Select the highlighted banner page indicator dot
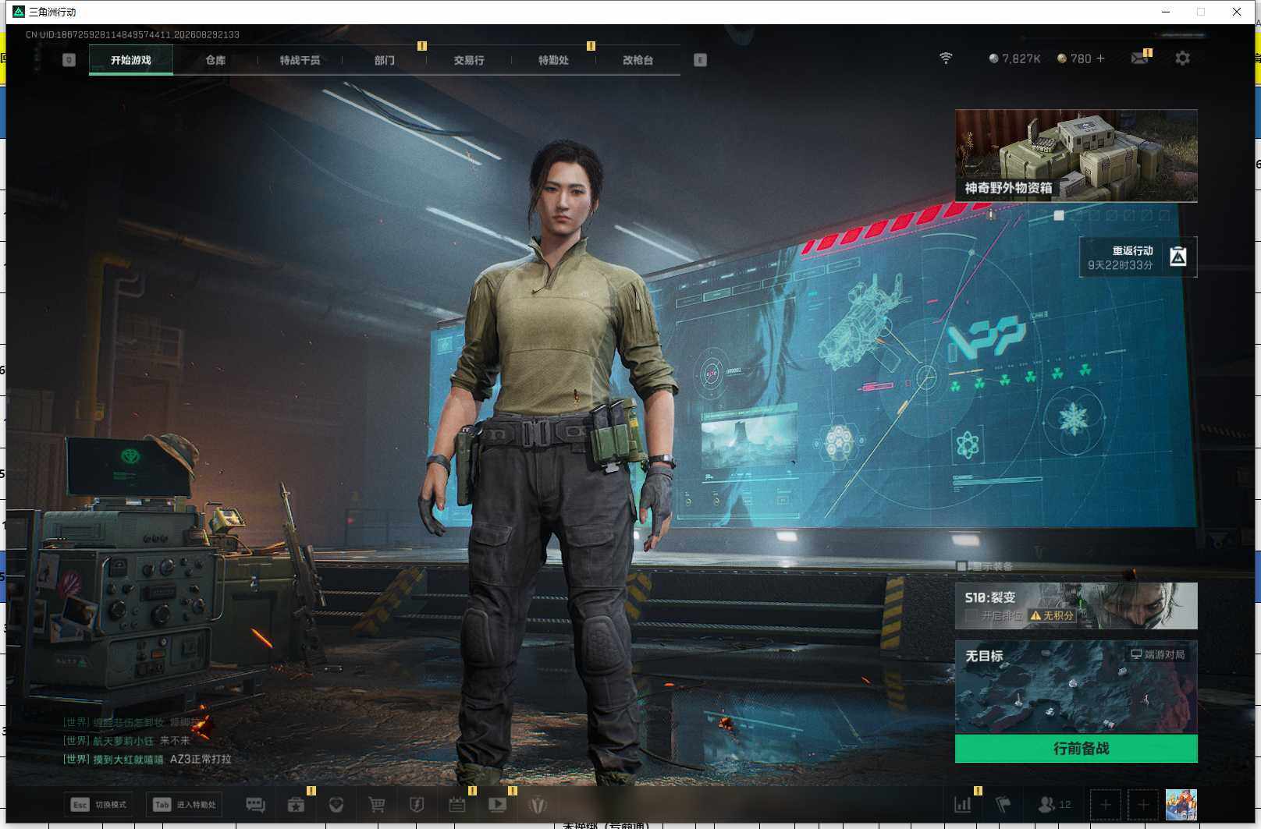1261x829 pixels. [1059, 215]
